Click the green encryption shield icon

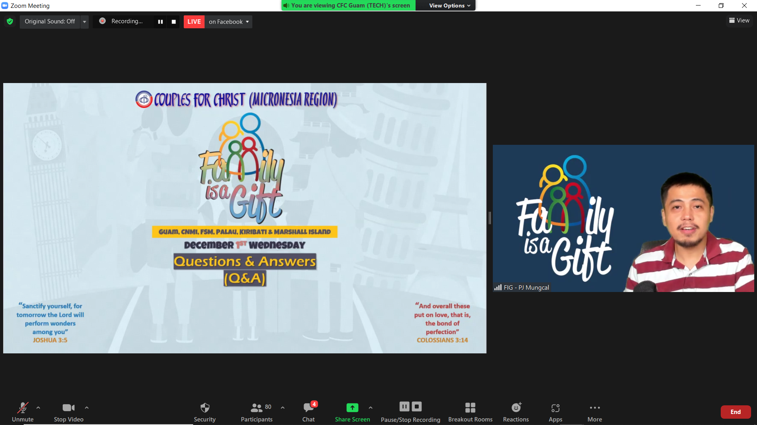[x=10, y=21]
